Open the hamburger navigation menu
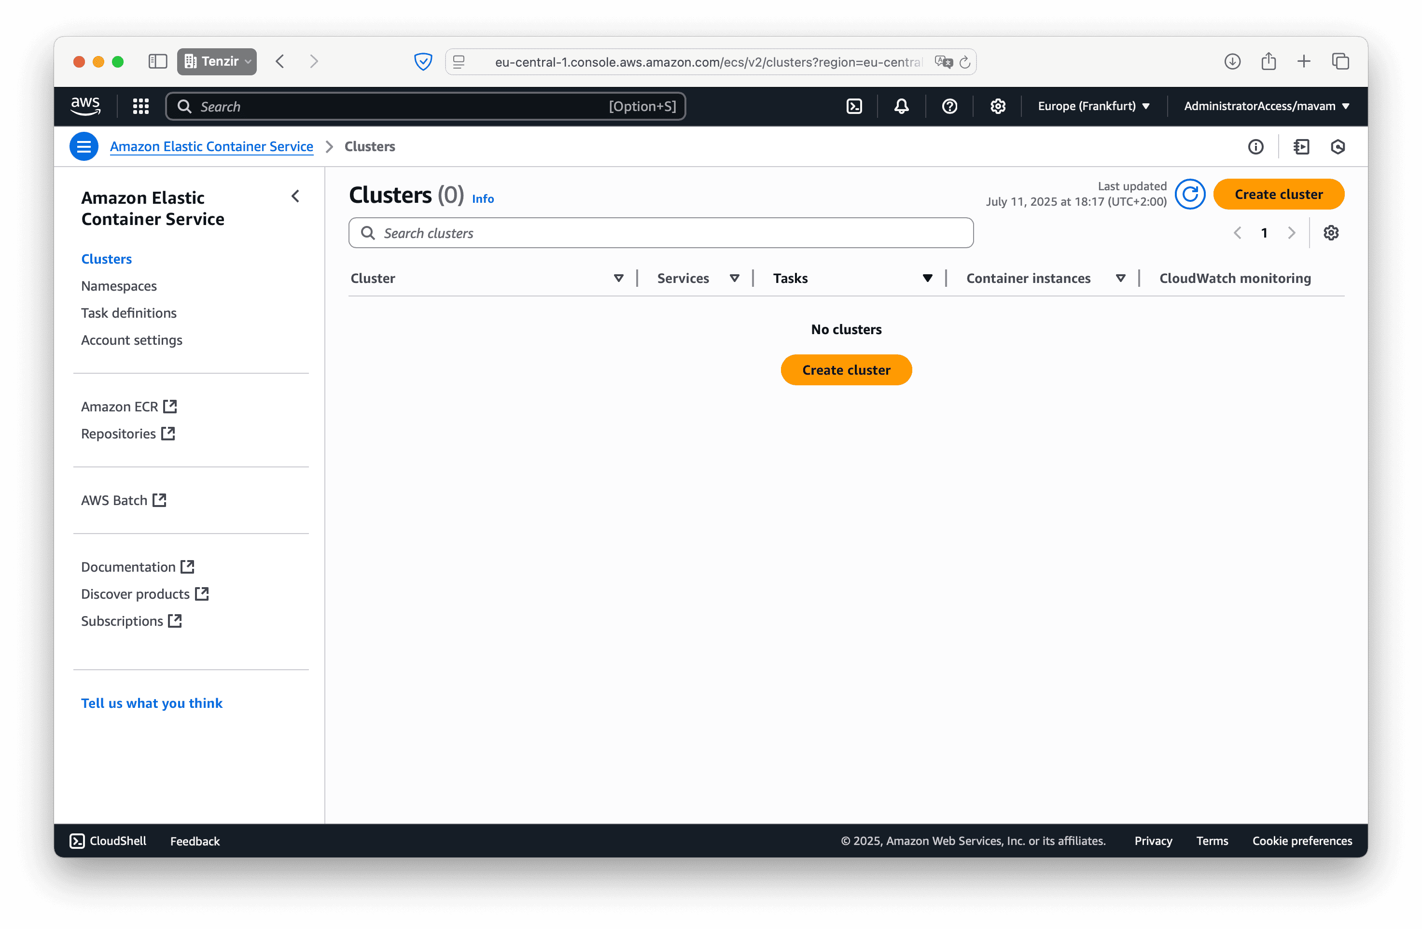Image resolution: width=1422 pixels, height=929 pixels. 84,146
